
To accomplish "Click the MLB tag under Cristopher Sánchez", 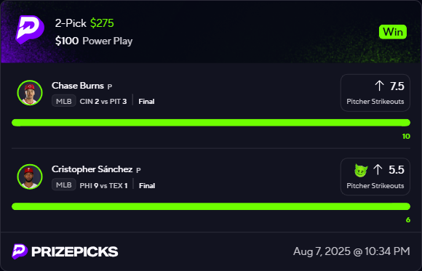I will pyautogui.click(x=64, y=185).
